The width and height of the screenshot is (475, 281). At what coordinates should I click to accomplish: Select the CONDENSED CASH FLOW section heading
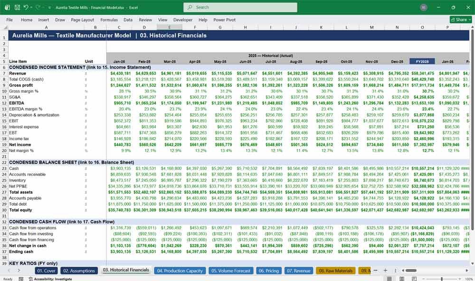pyautogui.click(x=62, y=222)
